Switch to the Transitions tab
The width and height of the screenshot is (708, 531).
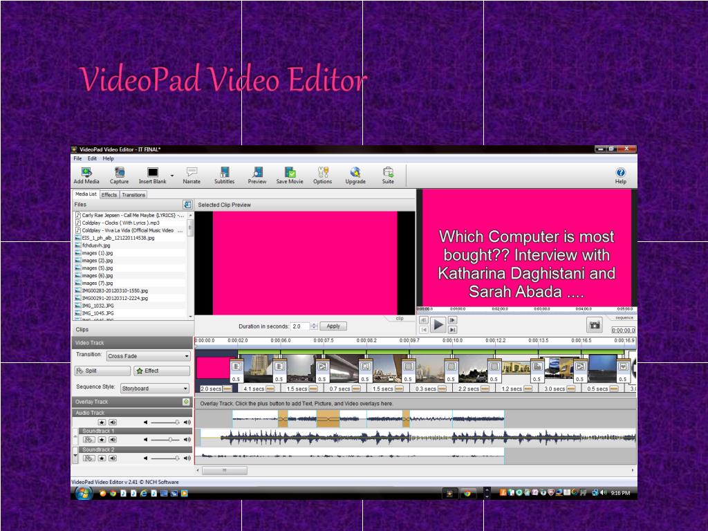point(133,194)
